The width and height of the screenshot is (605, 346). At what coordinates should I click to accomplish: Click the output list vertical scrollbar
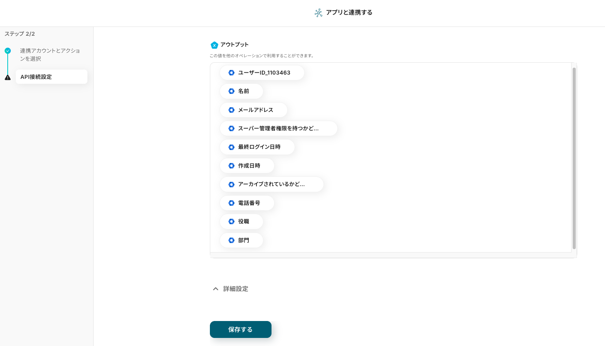(x=574, y=158)
